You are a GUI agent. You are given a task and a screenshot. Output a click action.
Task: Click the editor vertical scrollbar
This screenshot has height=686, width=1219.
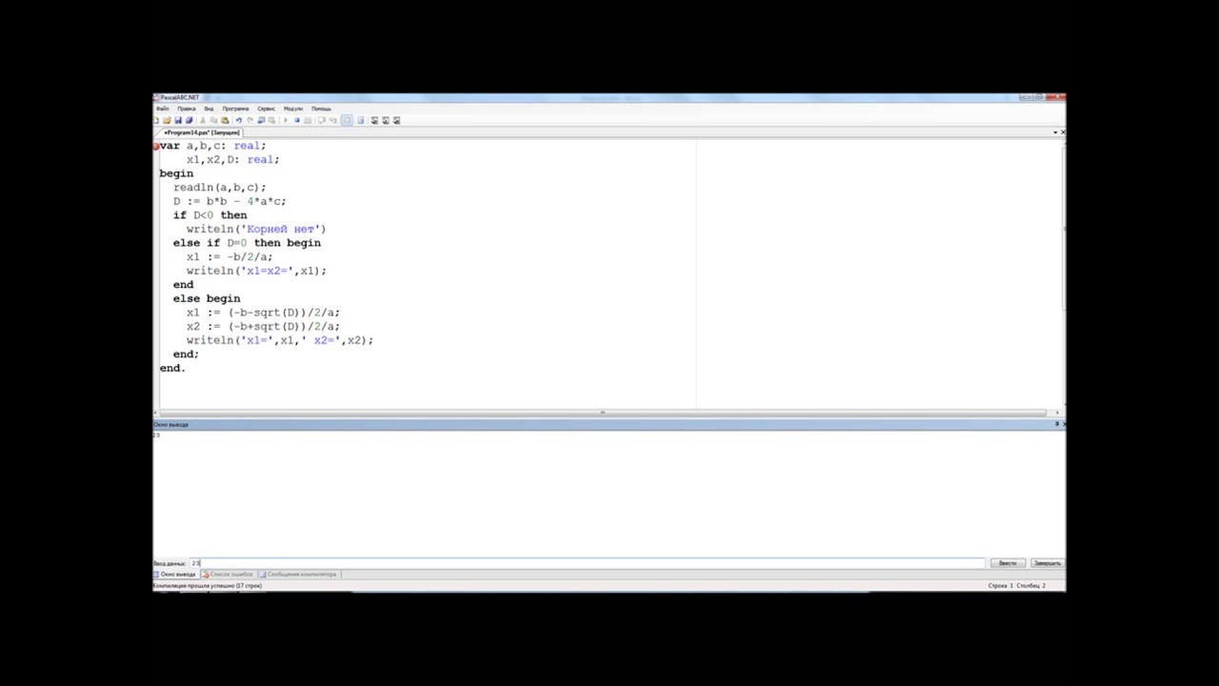pyautogui.click(x=1063, y=274)
